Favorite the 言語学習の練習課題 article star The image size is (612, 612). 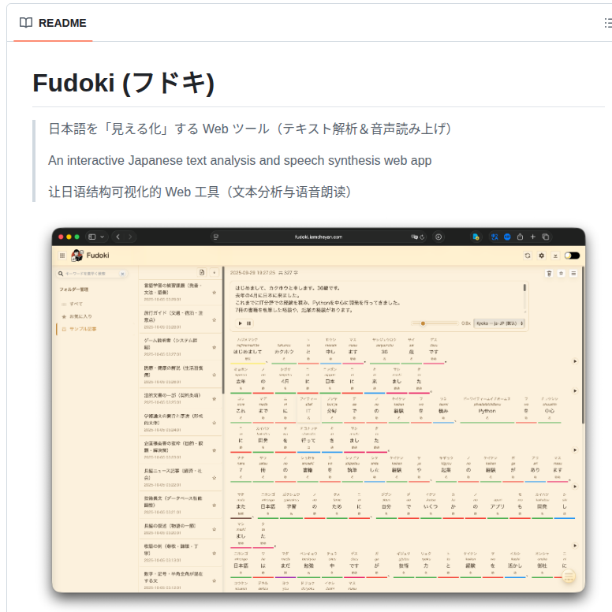click(x=215, y=293)
